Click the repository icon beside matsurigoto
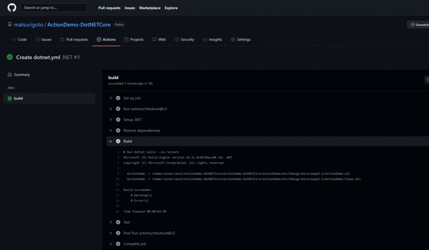 coord(10,24)
